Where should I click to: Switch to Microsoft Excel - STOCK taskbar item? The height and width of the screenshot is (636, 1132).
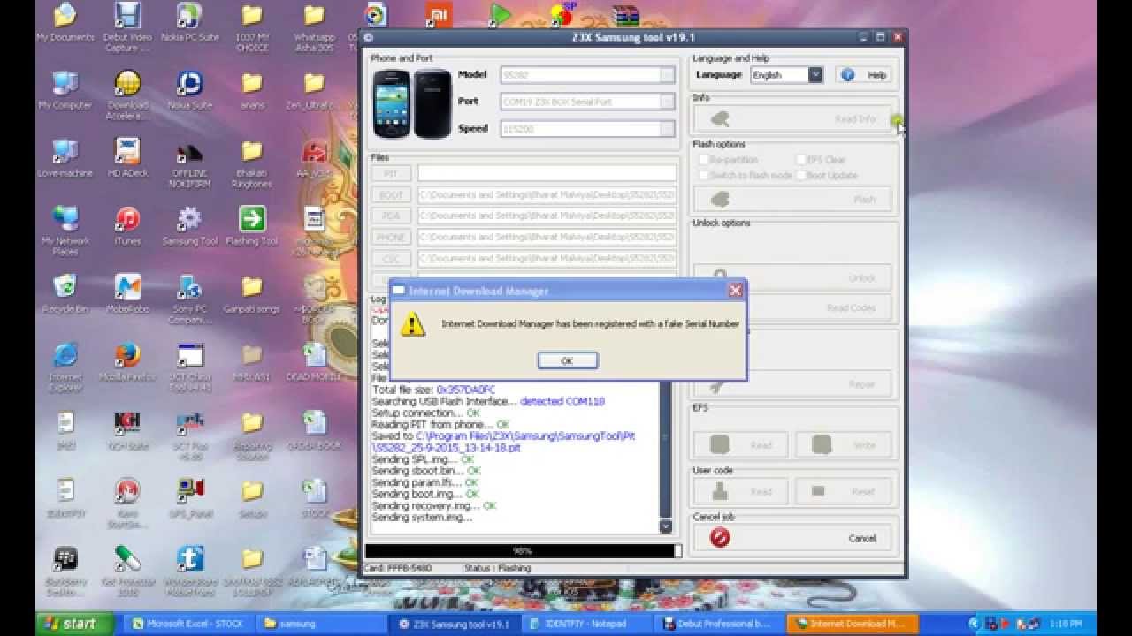click(x=187, y=624)
